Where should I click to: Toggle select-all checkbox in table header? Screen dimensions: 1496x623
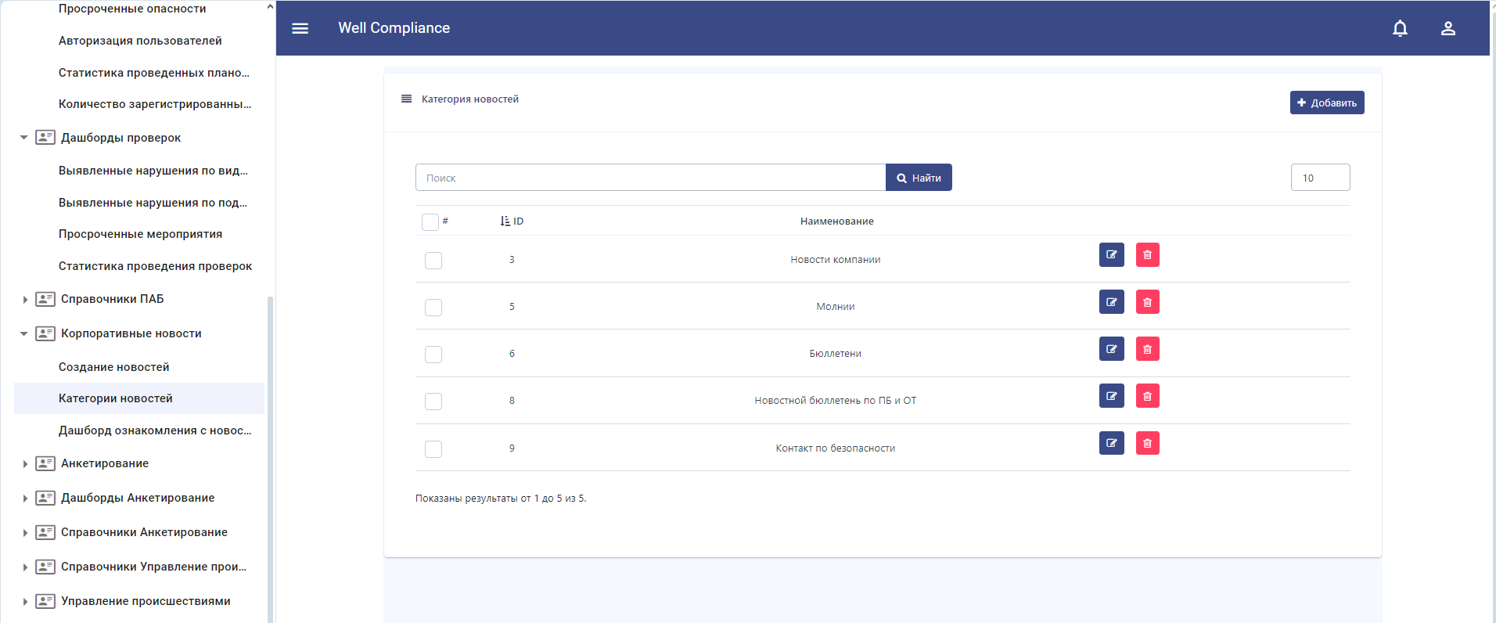pyautogui.click(x=430, y=222)
